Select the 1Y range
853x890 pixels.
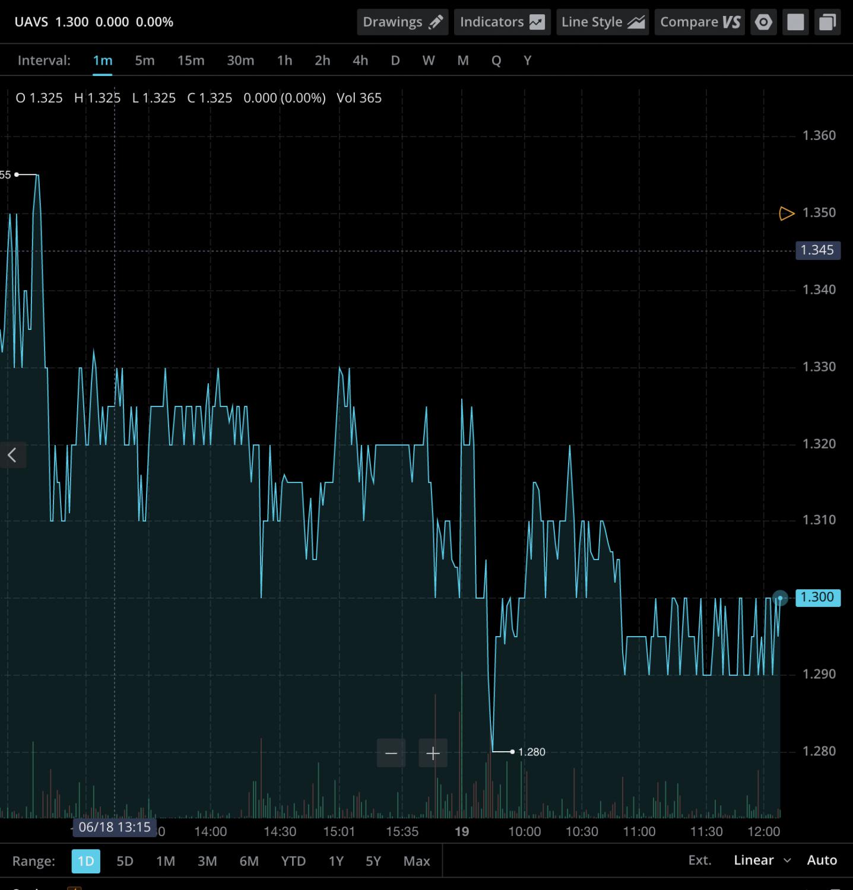(336, 861)
